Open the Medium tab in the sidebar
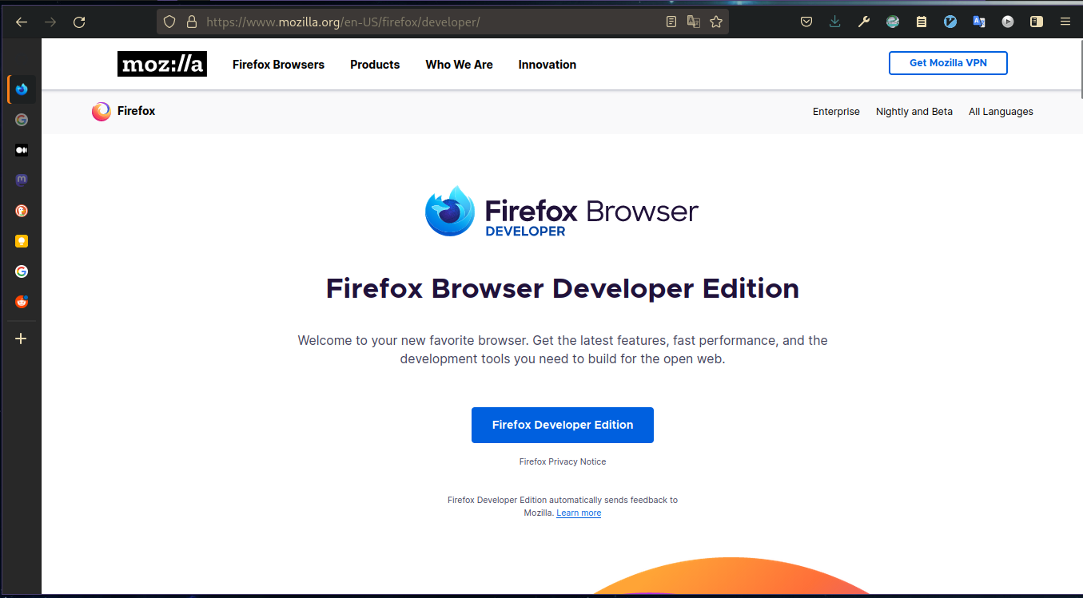This screenshot has width=1083, height=598. [x=22, y=150]
